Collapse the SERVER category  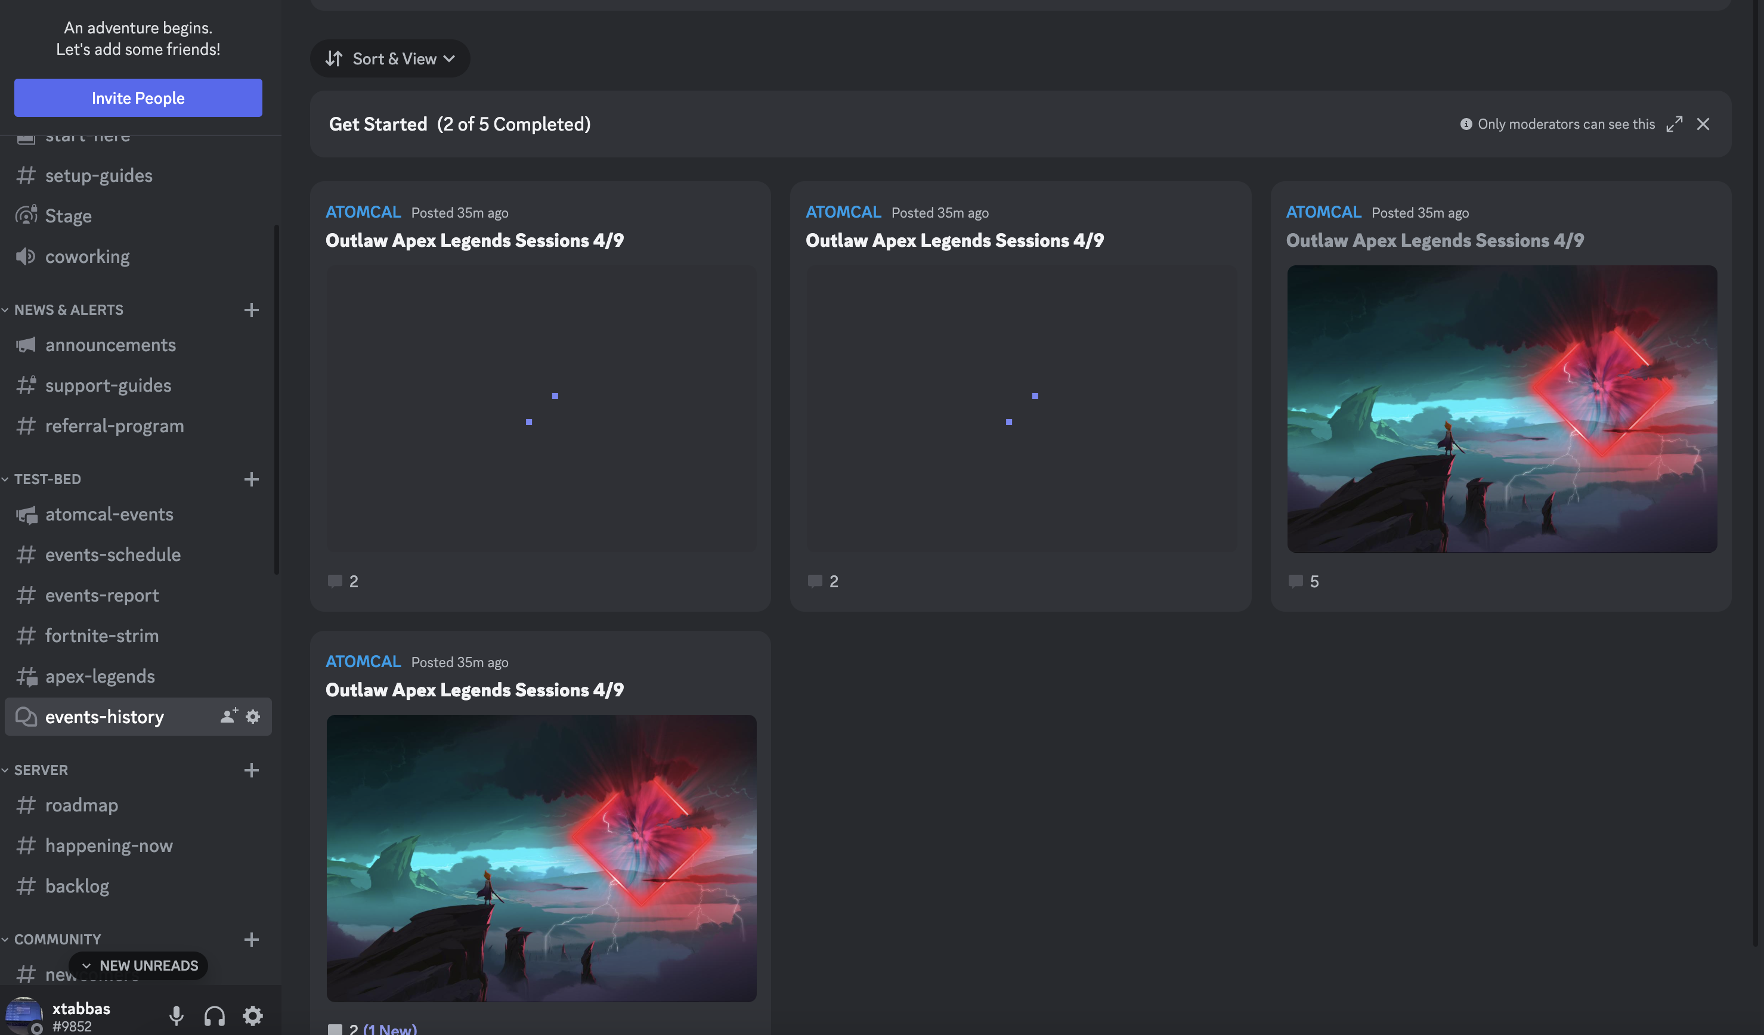coord(41,770)
